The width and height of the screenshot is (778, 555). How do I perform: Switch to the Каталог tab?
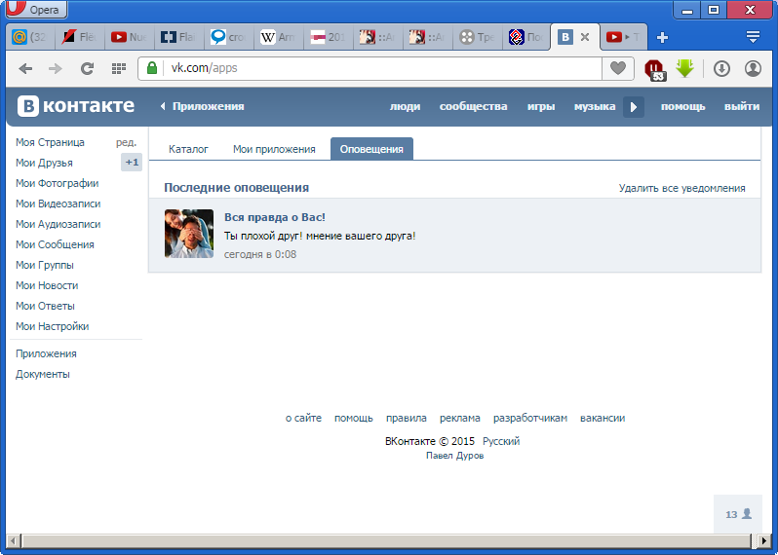pos(188,149)
